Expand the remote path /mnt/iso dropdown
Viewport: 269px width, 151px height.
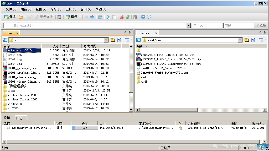(240, 40)
